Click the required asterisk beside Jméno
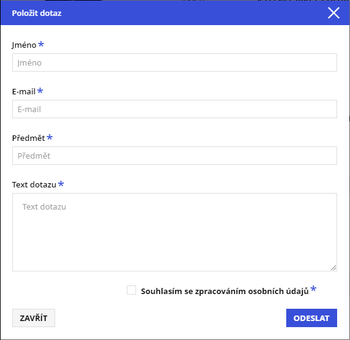This screenshot has height=340, width=350. coord(41,43)
